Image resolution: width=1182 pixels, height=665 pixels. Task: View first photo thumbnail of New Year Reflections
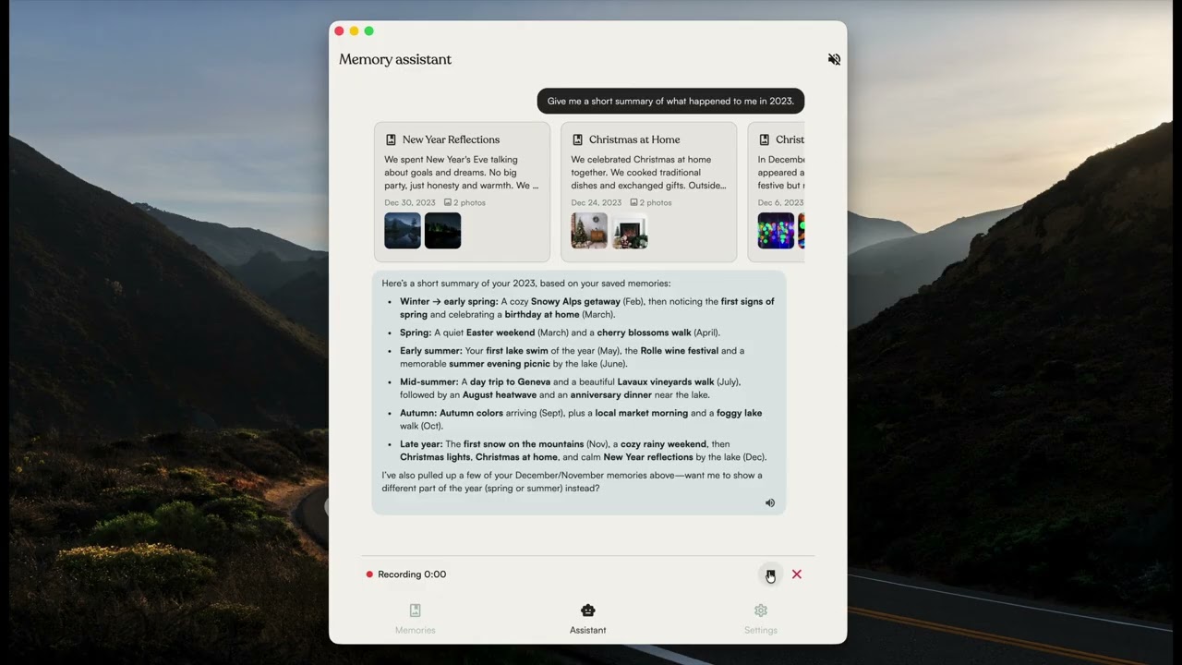[x=403, y=231]
